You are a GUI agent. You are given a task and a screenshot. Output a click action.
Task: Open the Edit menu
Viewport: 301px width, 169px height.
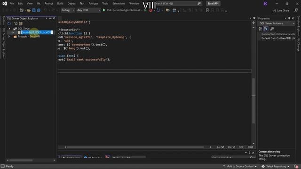point(20,3)
